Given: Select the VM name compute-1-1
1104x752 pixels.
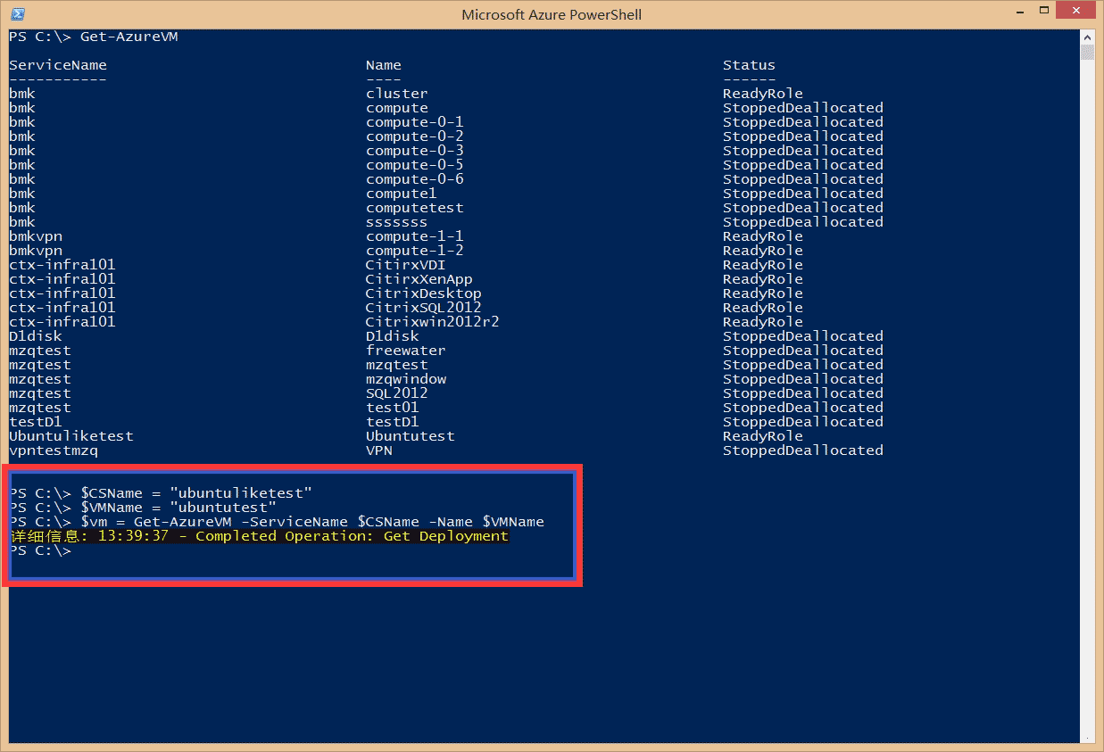Looking at the screenshot, I should [x=415, y=236].
